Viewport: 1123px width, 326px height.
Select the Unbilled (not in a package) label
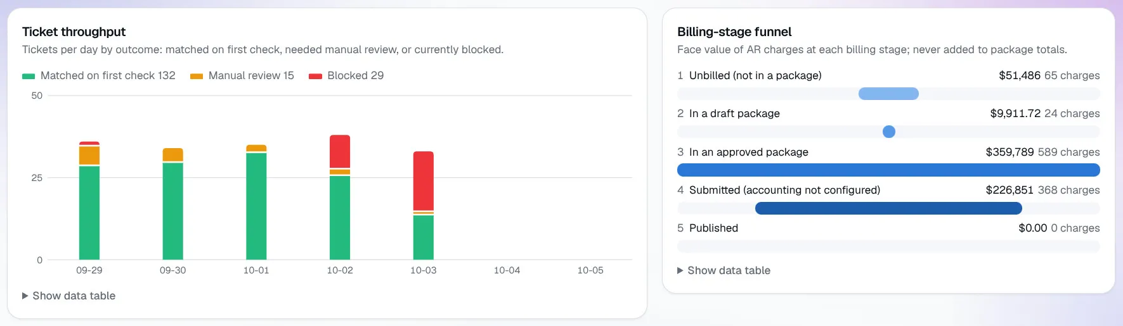755,75
